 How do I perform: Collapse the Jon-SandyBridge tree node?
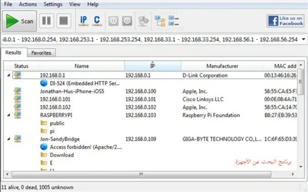[x=9, y=139]
